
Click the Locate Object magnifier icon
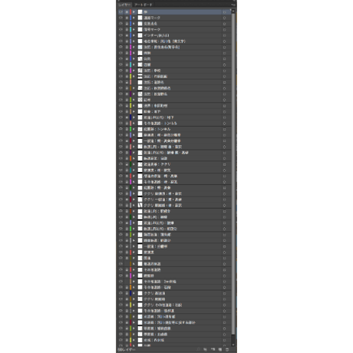198,349
